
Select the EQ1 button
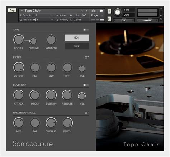tap(77, 38)
